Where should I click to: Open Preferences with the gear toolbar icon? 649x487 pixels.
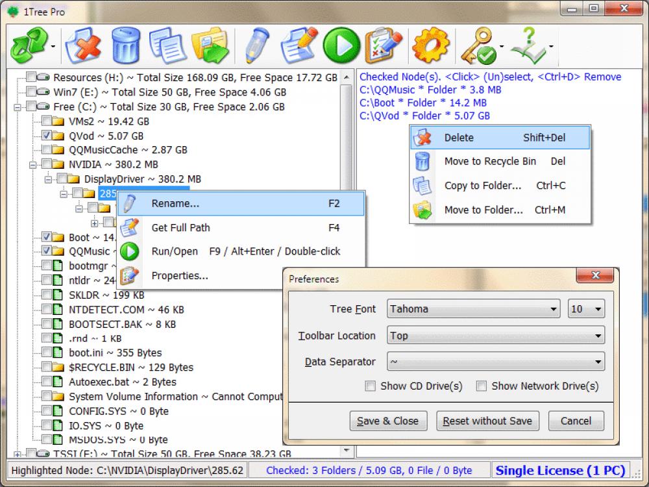[430, 45]
